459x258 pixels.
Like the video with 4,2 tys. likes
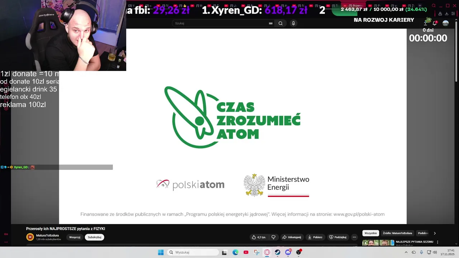click(259, 237)
